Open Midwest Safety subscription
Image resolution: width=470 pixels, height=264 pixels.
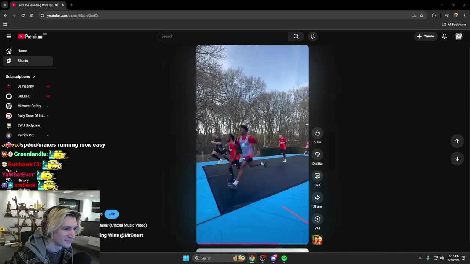28,106
